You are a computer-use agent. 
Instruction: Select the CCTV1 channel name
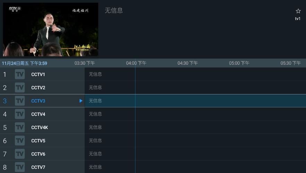coord(38,74)
